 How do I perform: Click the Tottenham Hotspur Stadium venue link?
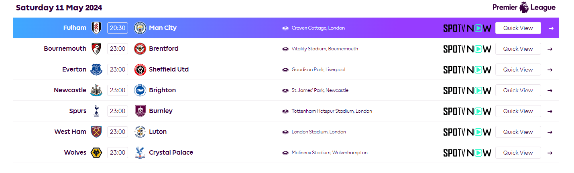332,111
